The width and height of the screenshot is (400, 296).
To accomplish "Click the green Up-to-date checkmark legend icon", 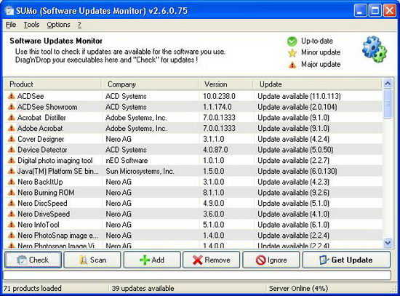I will pyautogui.click(x=292, y=41).
